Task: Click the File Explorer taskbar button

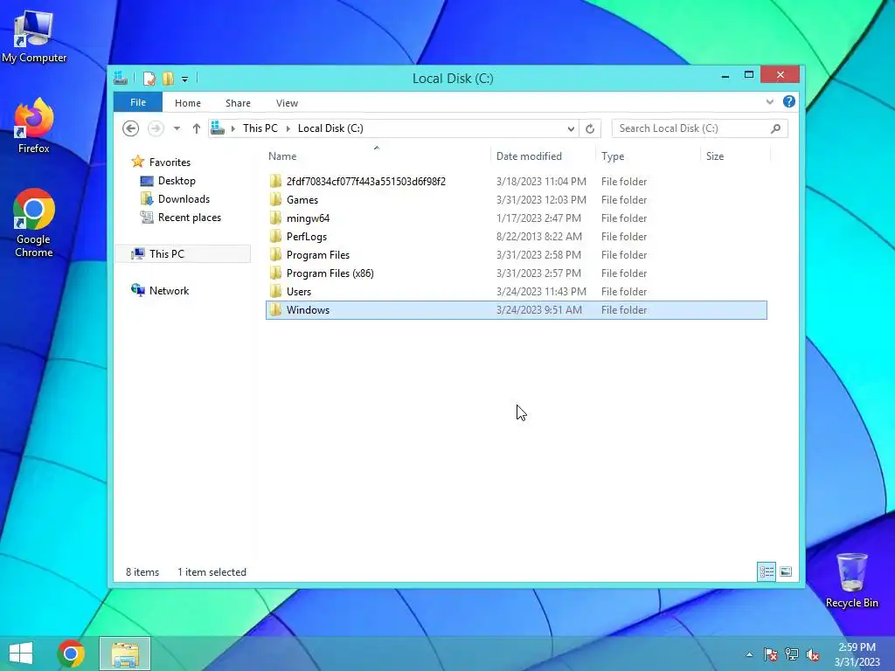Action: [x=125, y=654]
